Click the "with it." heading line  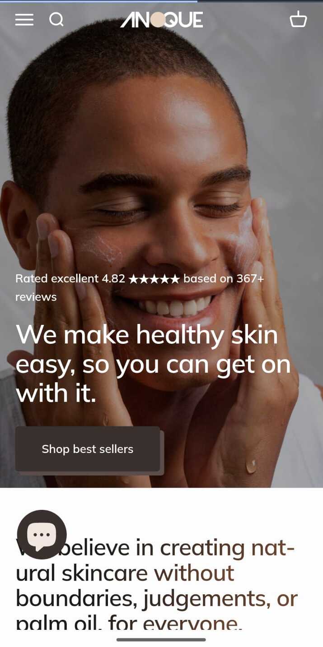pos(56,393)
